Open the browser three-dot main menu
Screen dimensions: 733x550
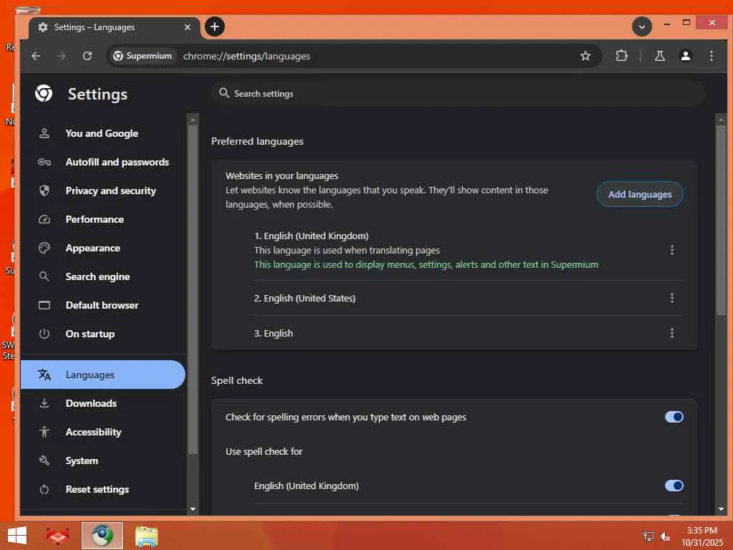(711, 56)
